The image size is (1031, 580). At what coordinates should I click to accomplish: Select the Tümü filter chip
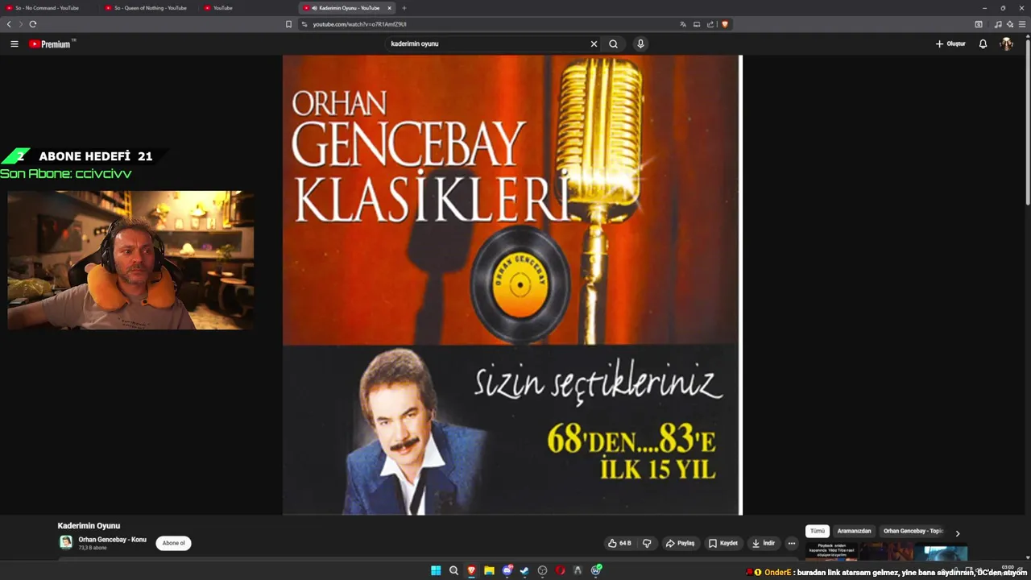pos(818,531)
